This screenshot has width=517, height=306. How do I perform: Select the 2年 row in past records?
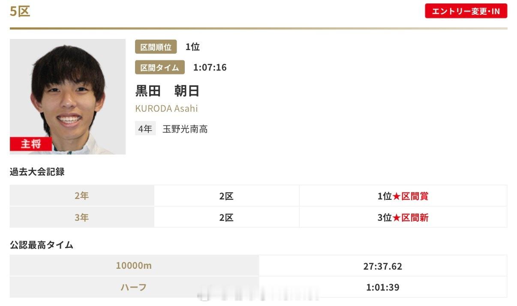(258, 196)
